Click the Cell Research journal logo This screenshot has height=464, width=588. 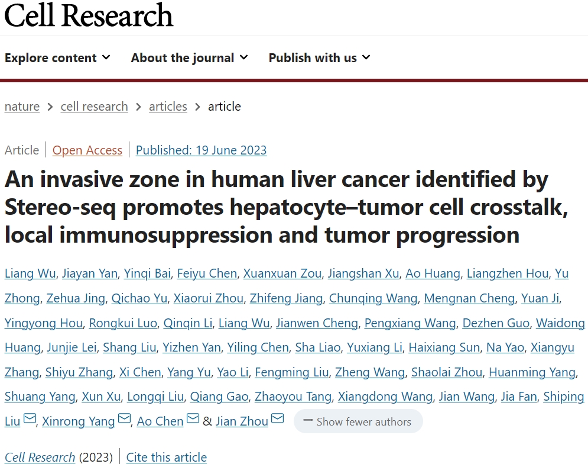click(89, 15)
